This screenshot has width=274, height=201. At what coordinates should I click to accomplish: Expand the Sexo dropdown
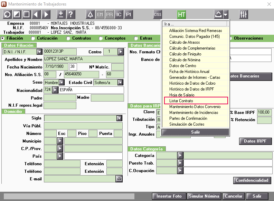62,82
